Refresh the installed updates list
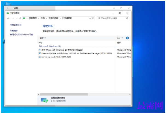Screen dimensions: 168x114 93,18
